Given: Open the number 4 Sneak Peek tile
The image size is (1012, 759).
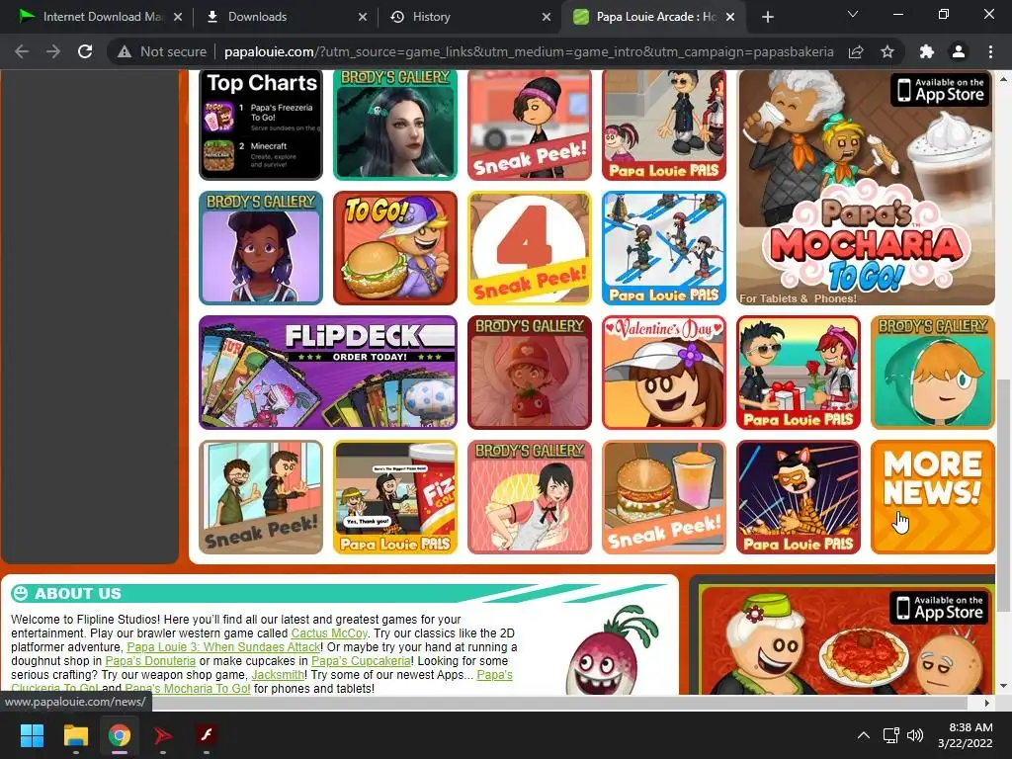Looking at the screenshot, I should (530, 248).
